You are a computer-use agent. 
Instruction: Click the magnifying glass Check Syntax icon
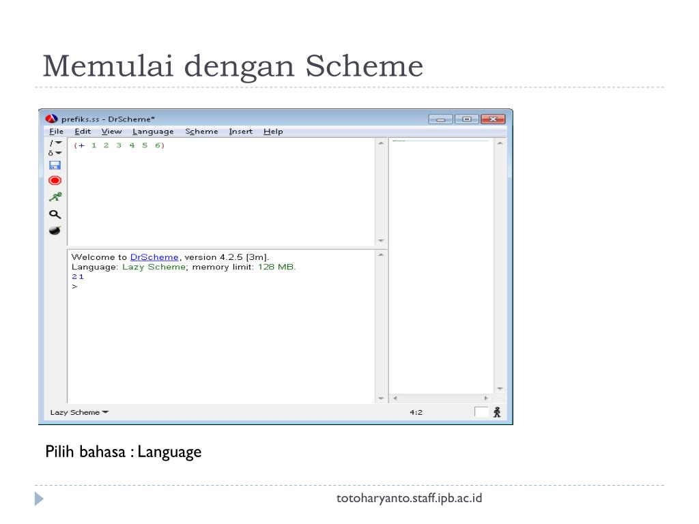pos(55,214)
